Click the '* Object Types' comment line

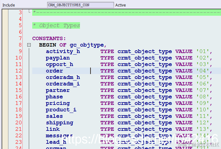tap(56, 26)
